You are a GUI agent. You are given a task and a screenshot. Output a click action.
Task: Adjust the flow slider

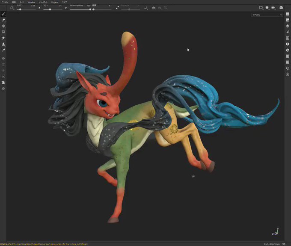[53, 9]
